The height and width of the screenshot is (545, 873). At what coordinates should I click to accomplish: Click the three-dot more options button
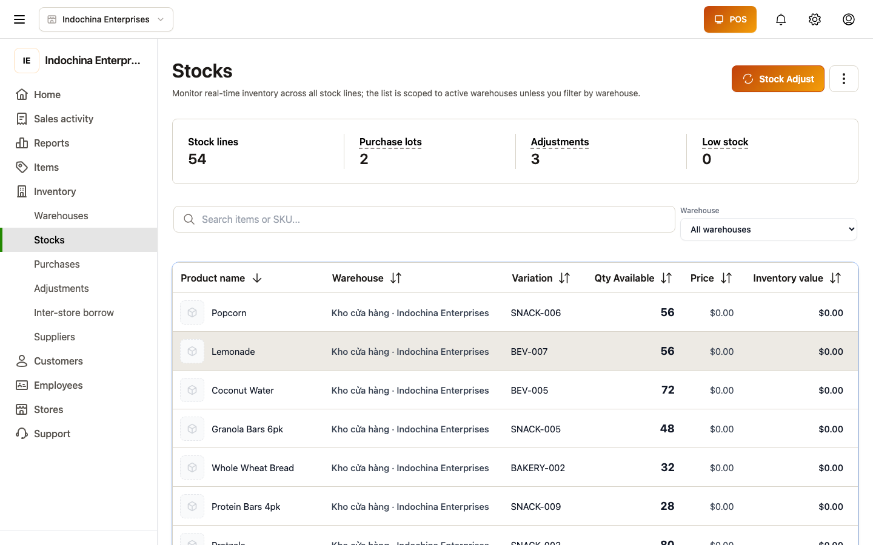pos(844,79)
